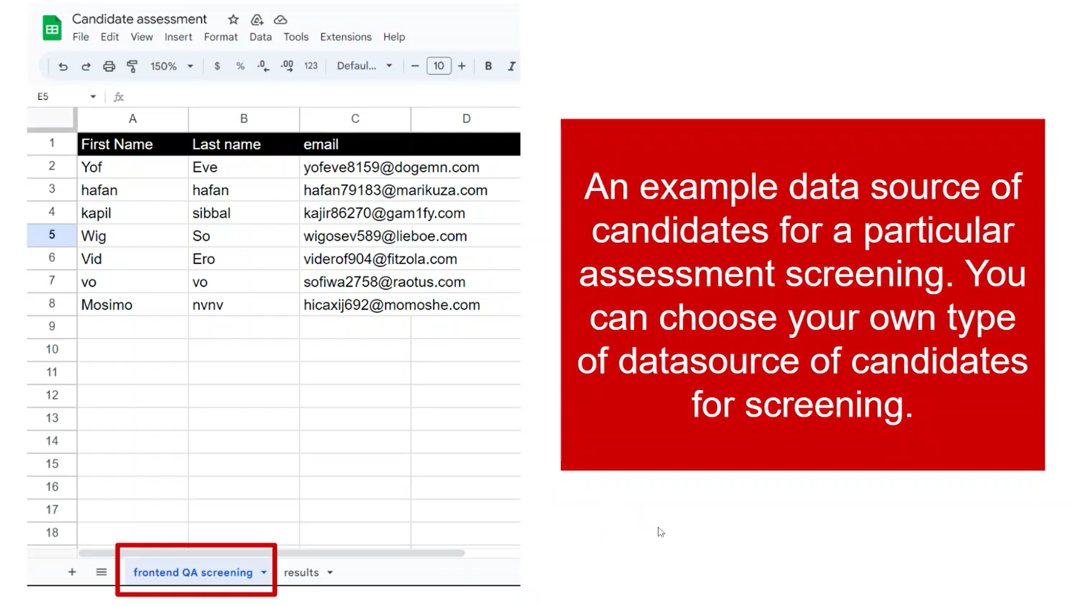Viewport: 1075px width, 606px height.
Task: Select row 1 header
Action: click(52, 144)
